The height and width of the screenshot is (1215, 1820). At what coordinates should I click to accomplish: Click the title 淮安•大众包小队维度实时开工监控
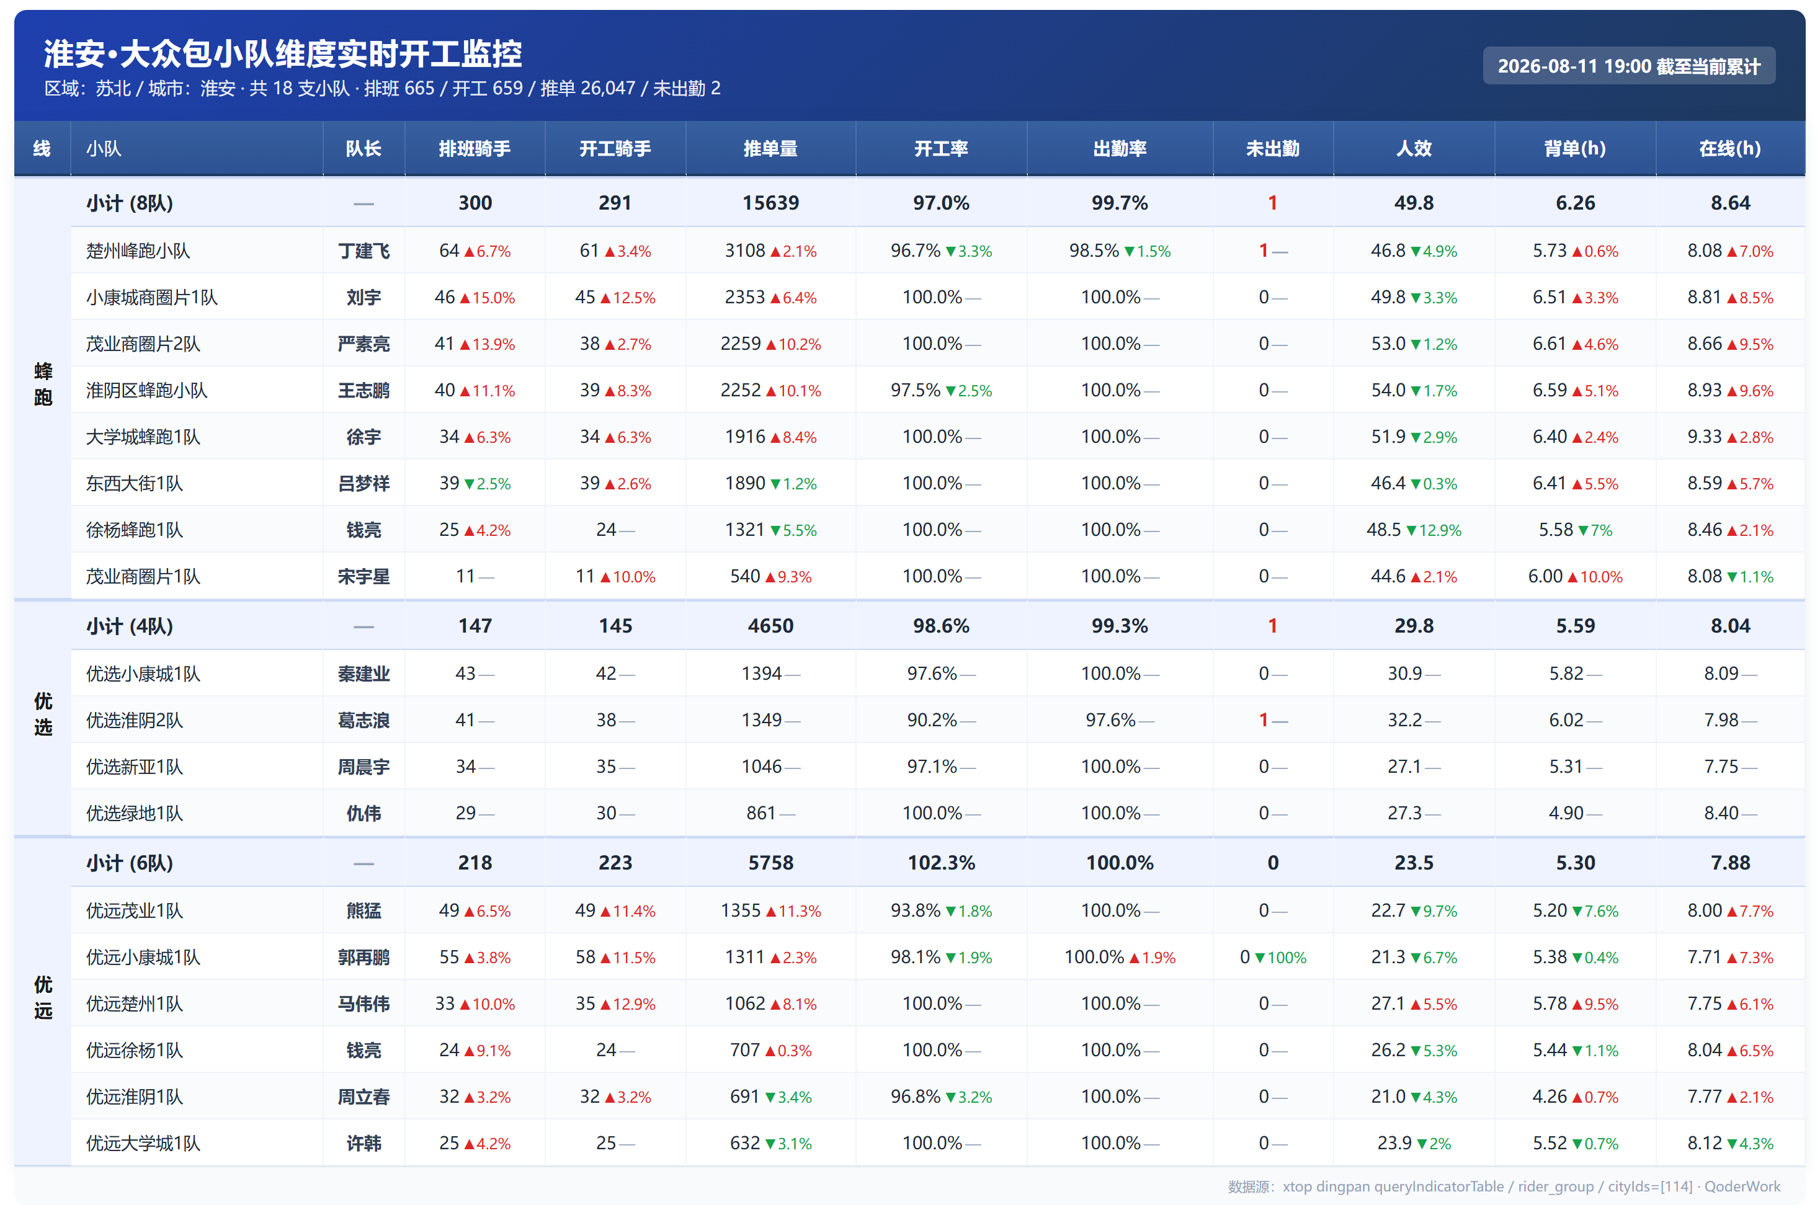[x=283, y=53]
